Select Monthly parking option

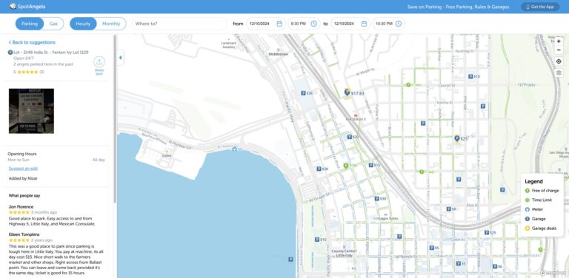coord(111,24)
